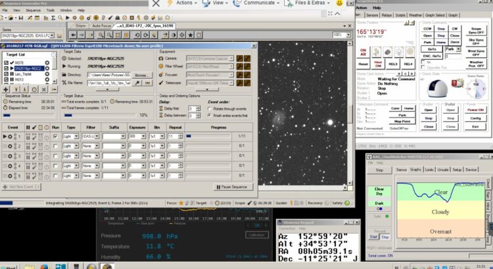Toggle the M013 target checkbox
This screenshot has height=269, width=493.
pos(7,80)
